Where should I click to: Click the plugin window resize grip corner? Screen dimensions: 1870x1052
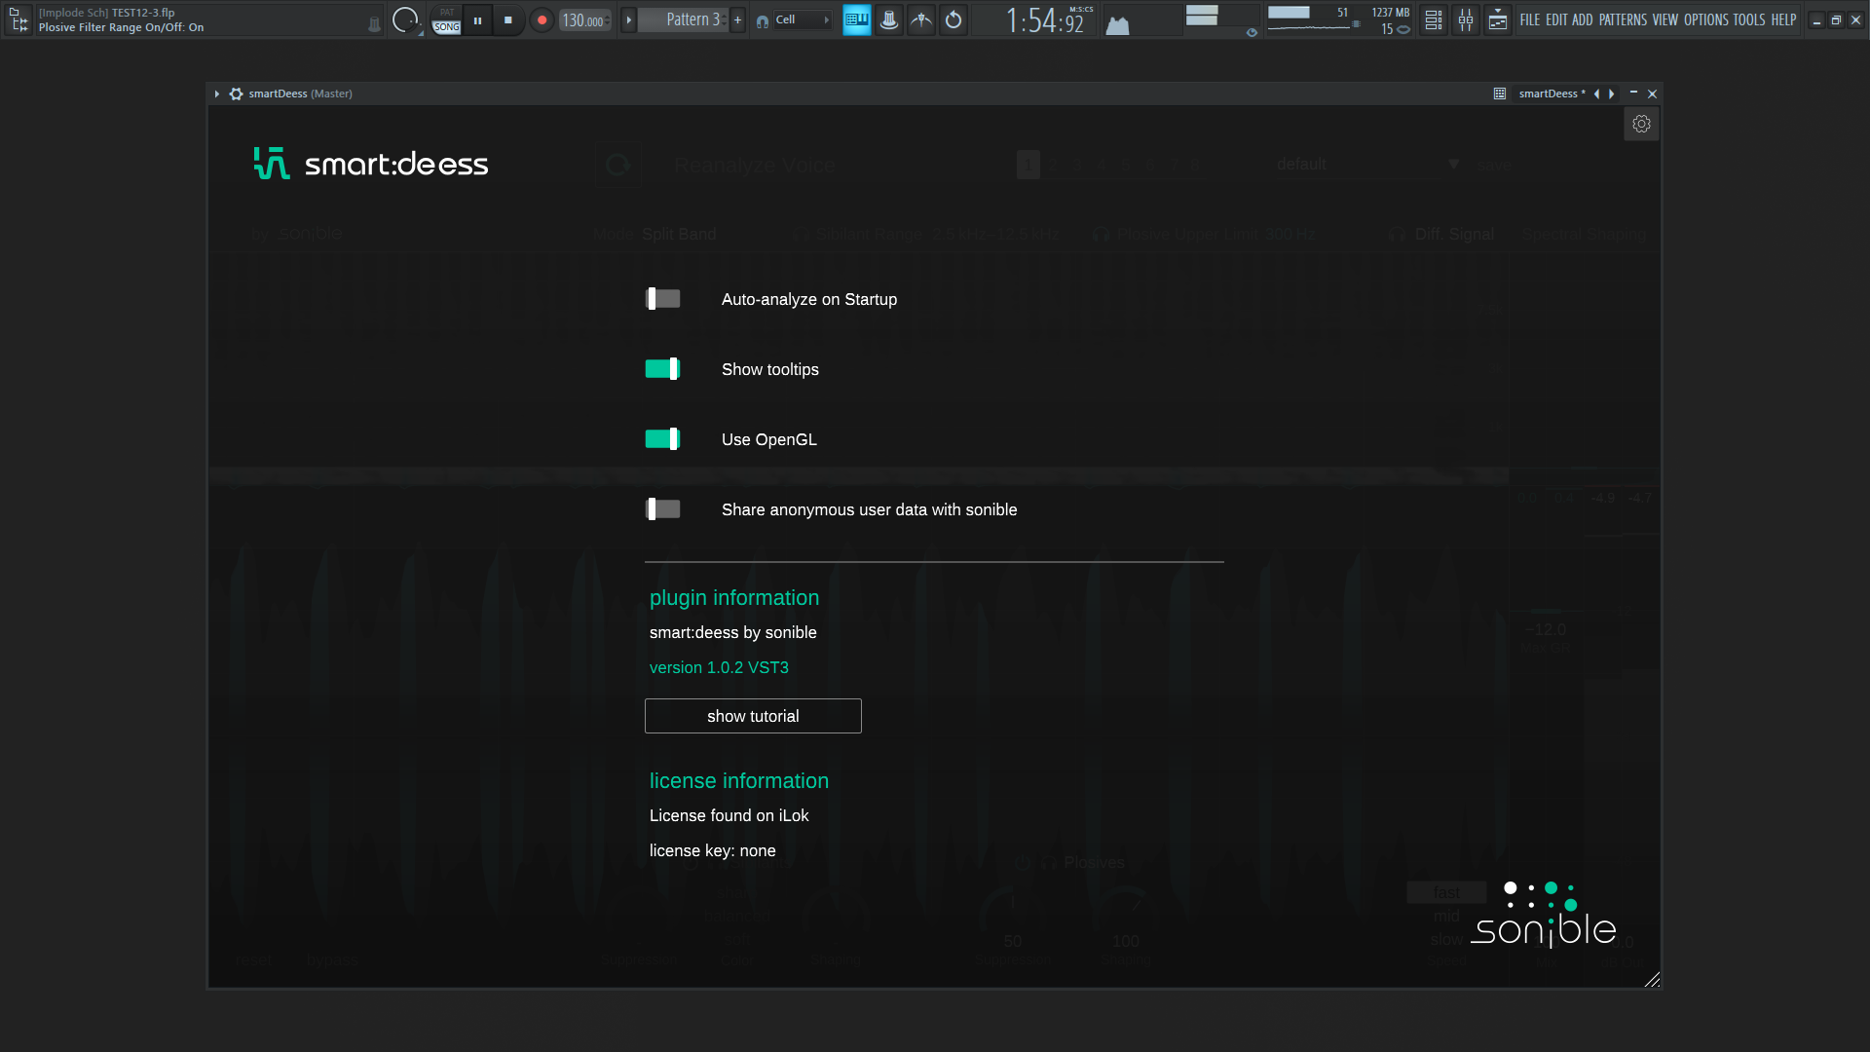1652,980
